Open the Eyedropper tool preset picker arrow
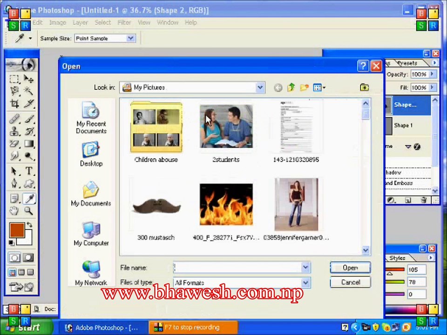The width and height of the screenshot is (447, 335). point(30,38)
